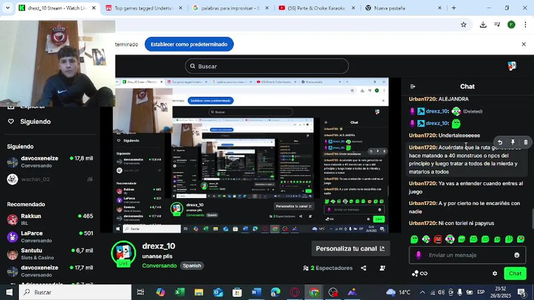
Task: Switch to Top games tagged Undertale tab
Action: tap(143, 8)
